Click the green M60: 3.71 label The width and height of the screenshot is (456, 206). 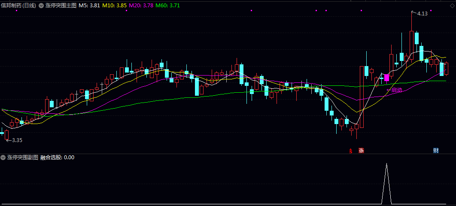(x=167, y=6)
